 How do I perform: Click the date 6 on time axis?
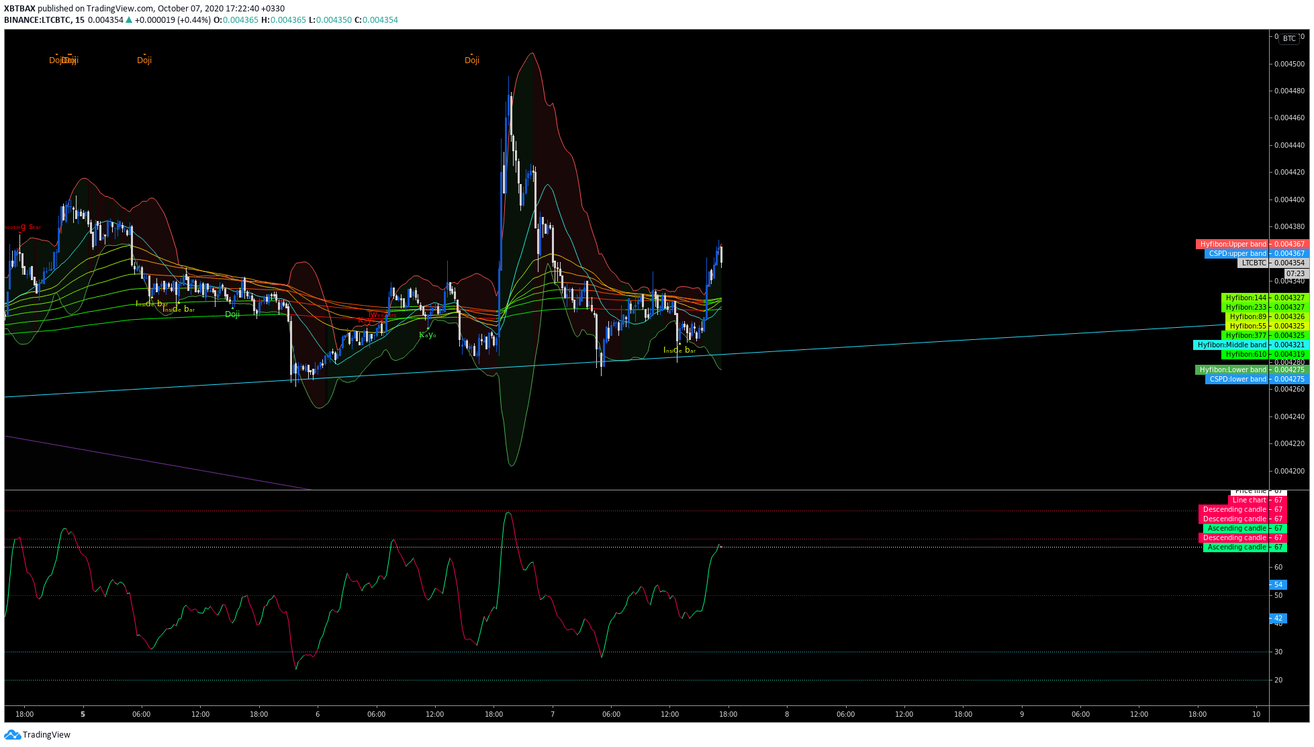point(318,714)
